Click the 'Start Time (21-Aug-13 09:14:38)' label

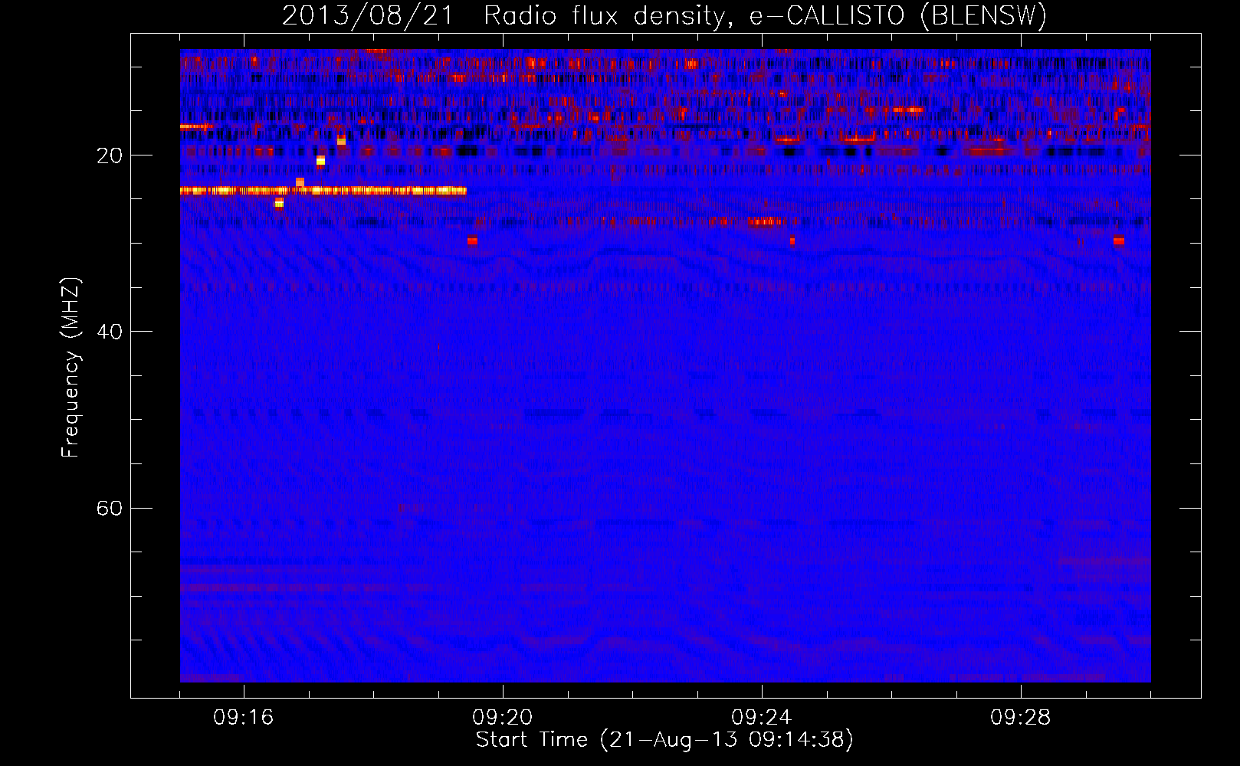pyautogui.click(x=664, y=740)
